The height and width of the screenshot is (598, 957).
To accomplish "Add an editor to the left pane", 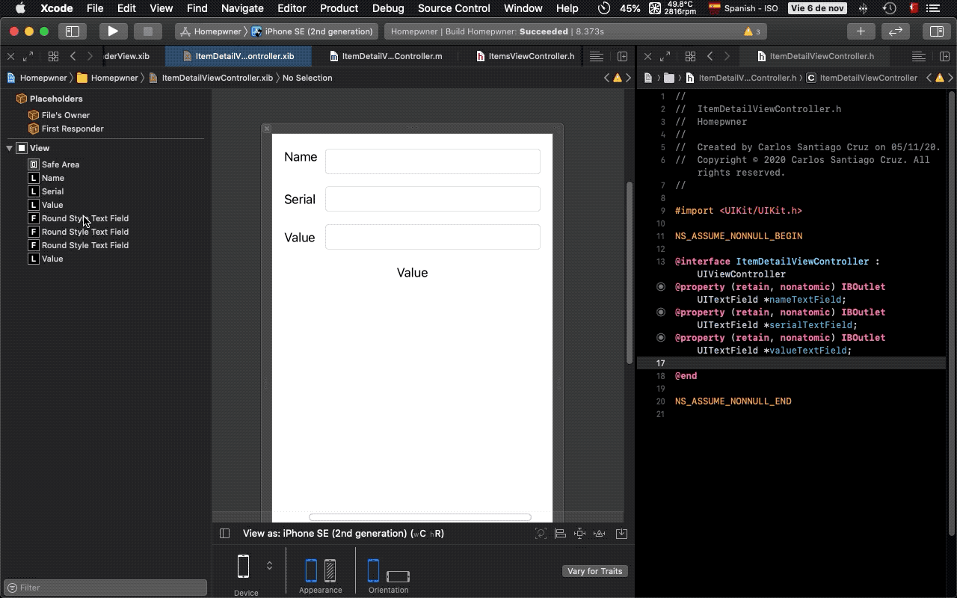I will tap(622, 56).
